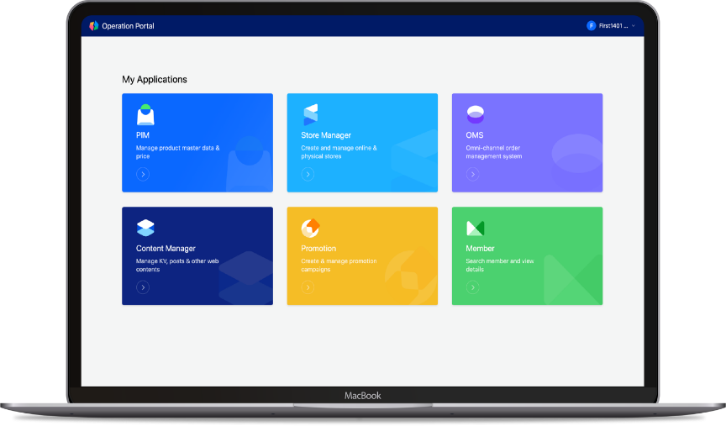Click the user avatar in header

point(591,26)
